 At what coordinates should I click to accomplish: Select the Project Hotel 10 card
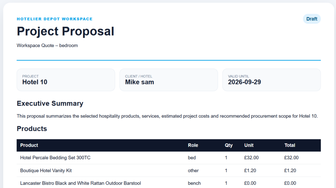(x=66, y=80)
